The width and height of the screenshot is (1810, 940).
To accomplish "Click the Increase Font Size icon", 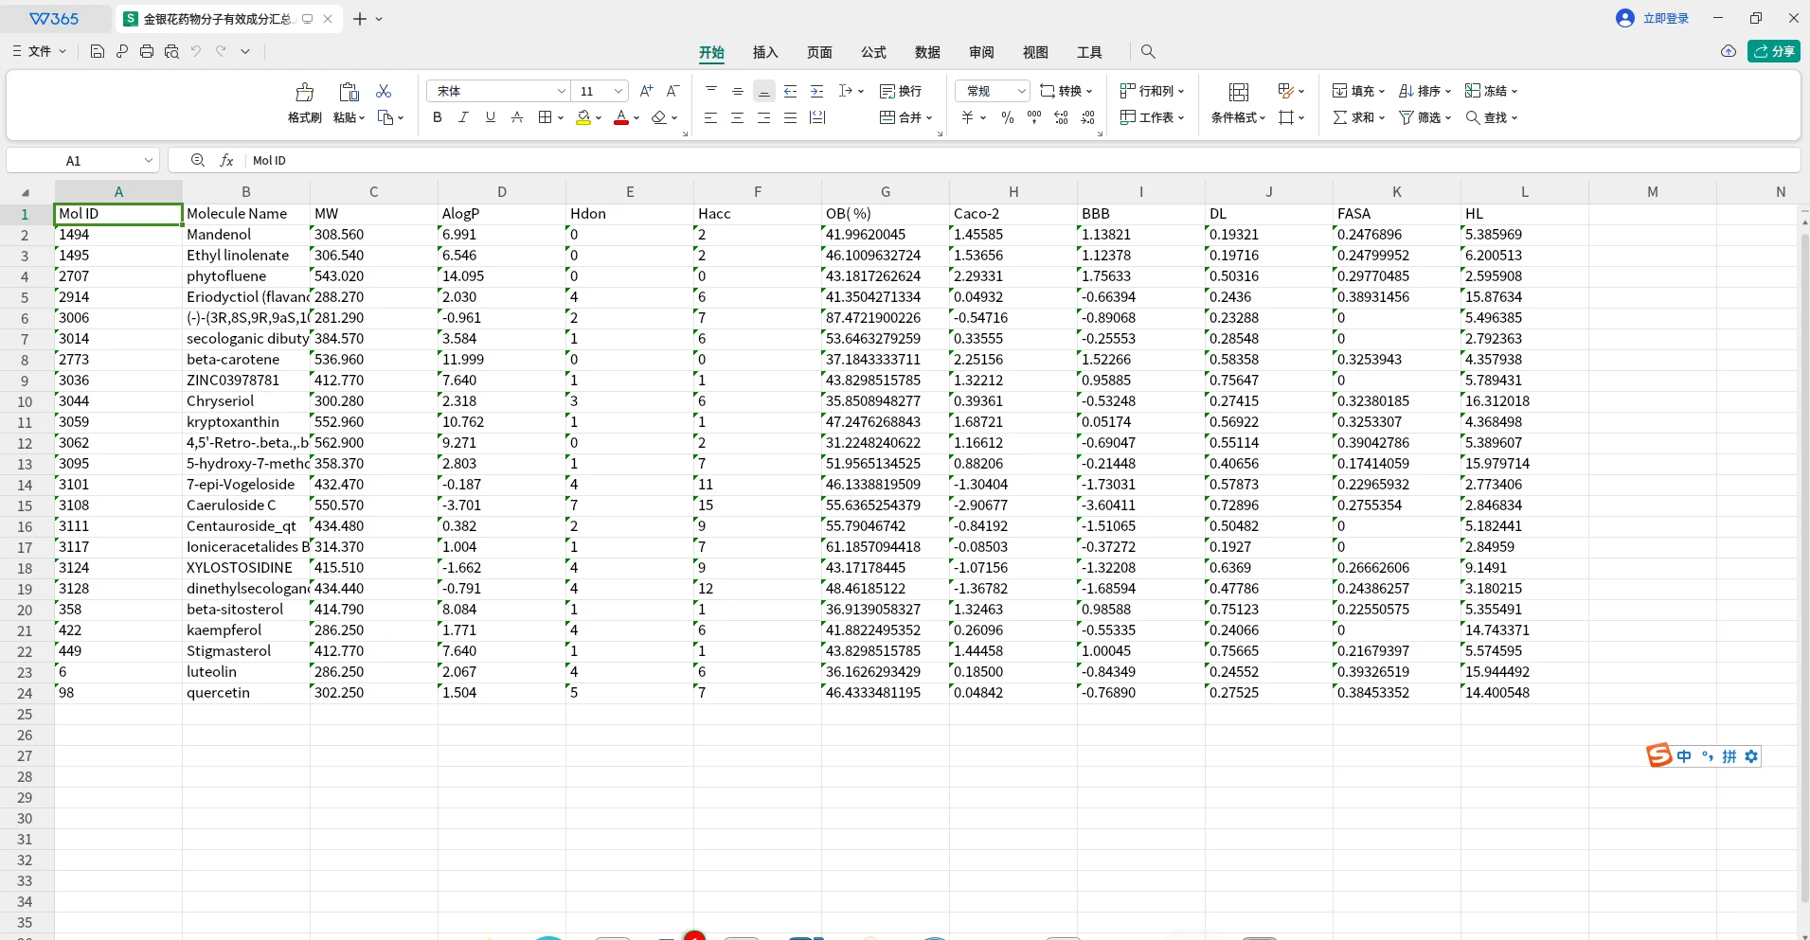I will [647, 91].
